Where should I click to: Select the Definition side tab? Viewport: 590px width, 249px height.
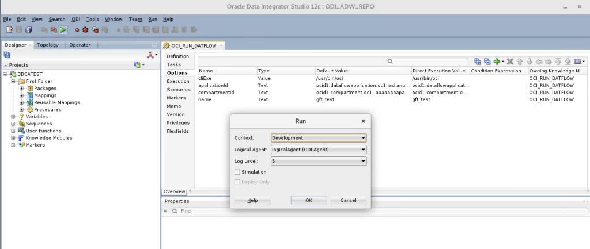click(x=178, y=56)
